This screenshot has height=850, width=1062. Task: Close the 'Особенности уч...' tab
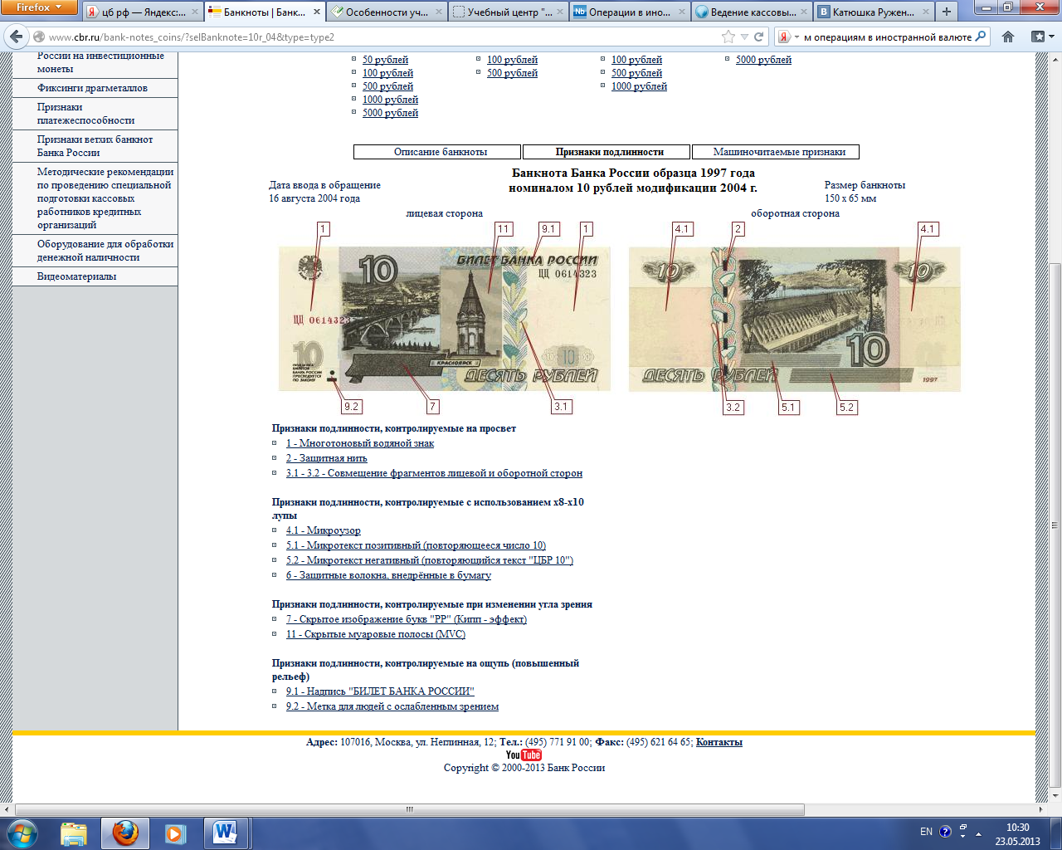[x=439, y=12]
